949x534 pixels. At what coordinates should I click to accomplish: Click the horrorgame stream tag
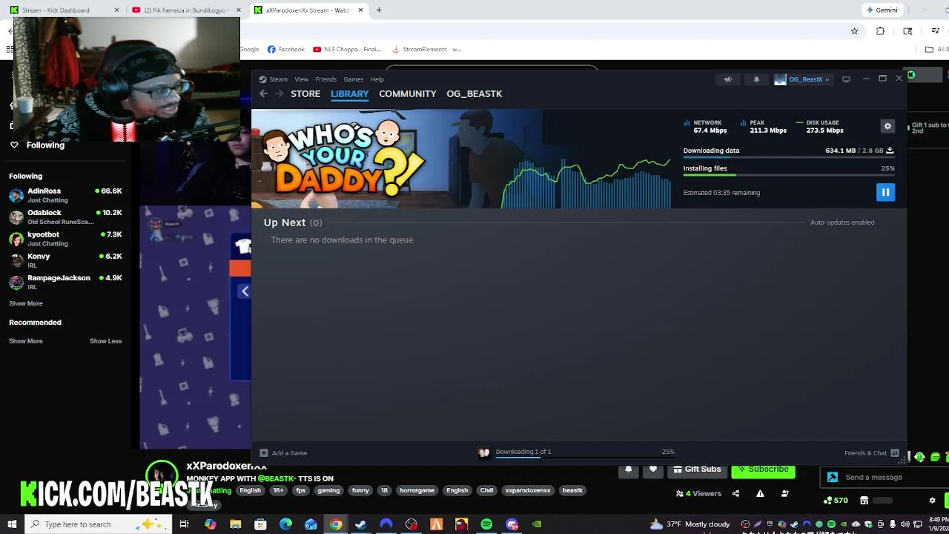coord(417,490)
